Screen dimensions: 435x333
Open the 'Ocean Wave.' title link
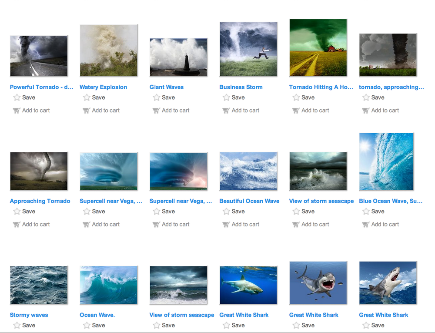tap(97, 315)
